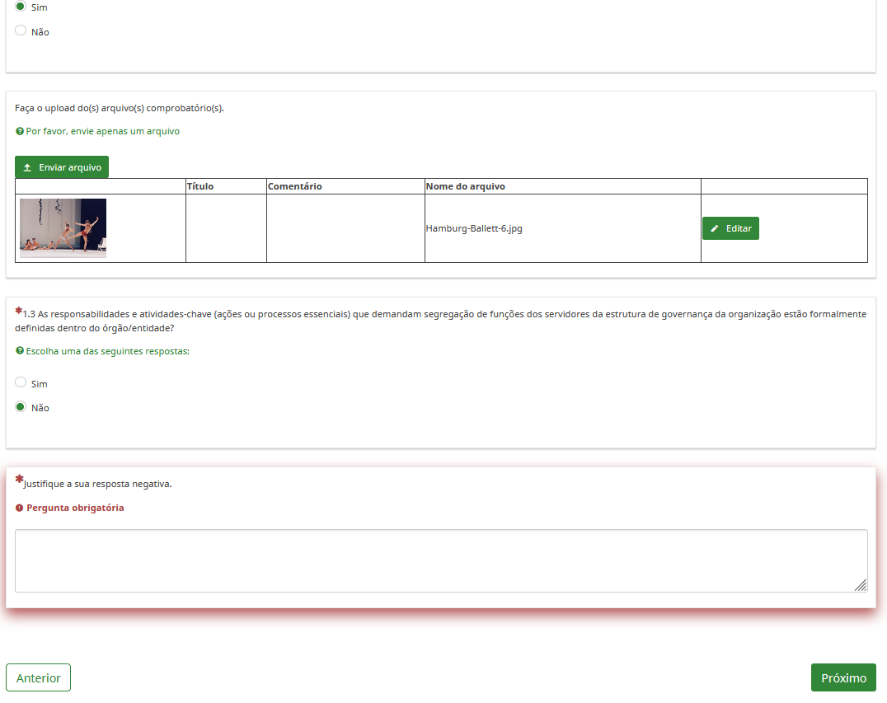Click the upload arrow icon on Enviar arquivo
This screenshot has width=887, height=703.
(x=27, y=167)
